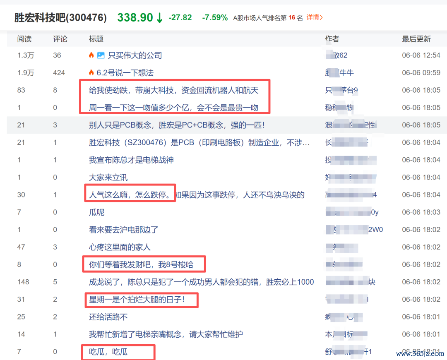This screenshot has width=447, height=360.
Task: Click author name ending in 台9
Action: pos(341,90)
